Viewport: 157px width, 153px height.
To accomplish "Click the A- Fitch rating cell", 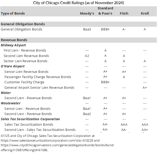I will pos(124,29).
